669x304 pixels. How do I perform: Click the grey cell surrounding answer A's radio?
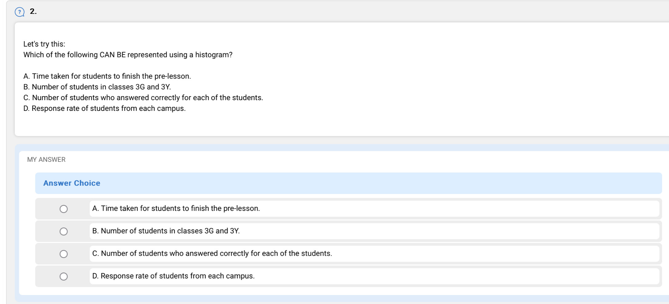click(x=46, y=209)
